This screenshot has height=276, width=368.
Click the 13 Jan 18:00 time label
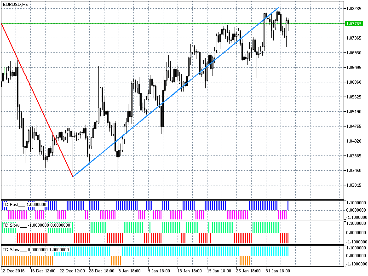tap(190, 271)
